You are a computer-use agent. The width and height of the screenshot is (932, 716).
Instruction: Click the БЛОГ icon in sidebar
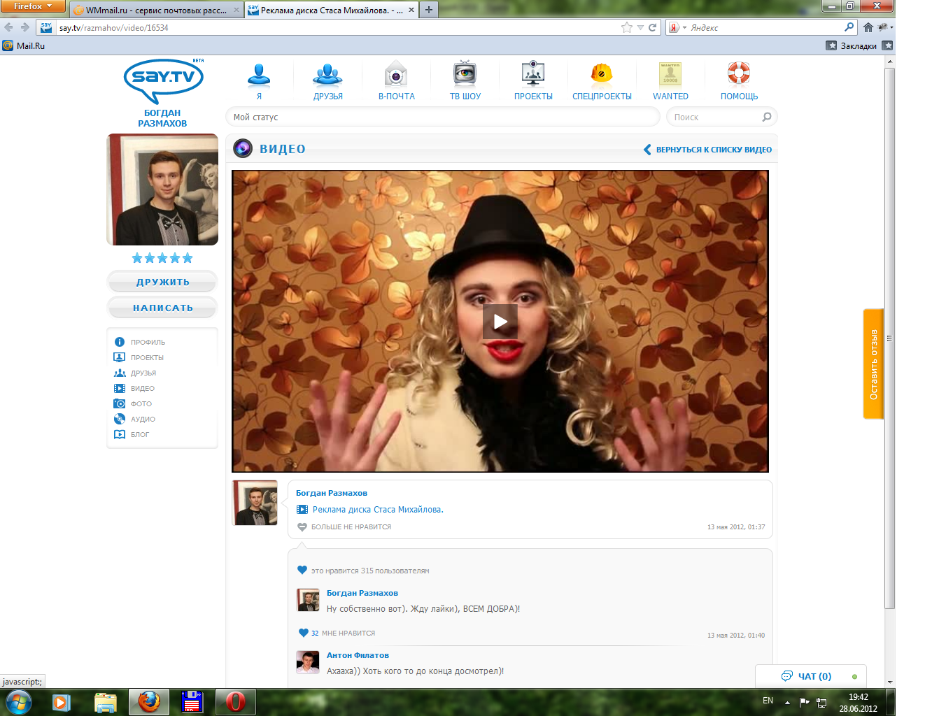[x=119, y=434]
